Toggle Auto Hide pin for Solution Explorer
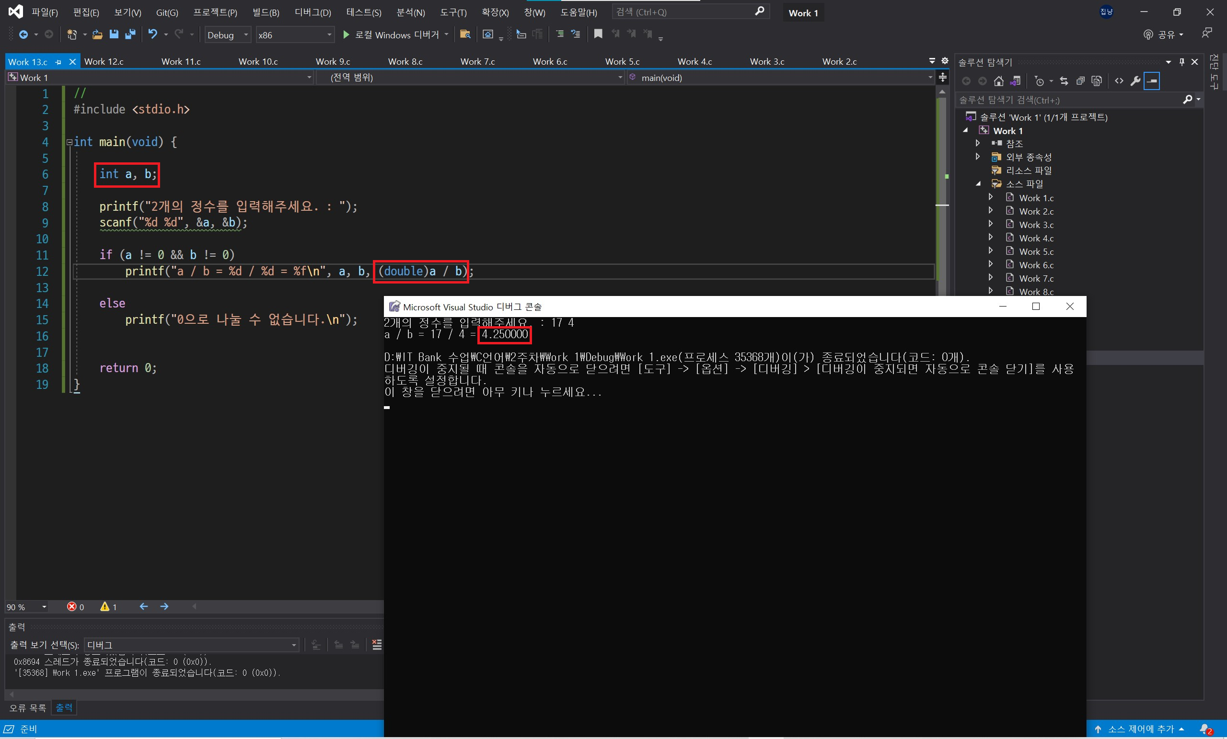1227x739 pixels. click(x=1181, y=62)
